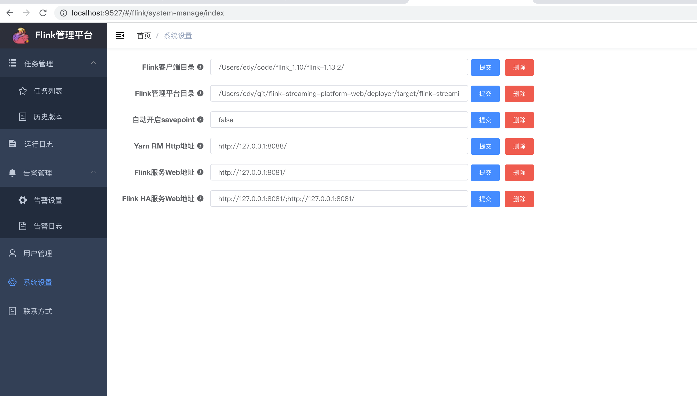Click 提交 for Flink服务Web地址
This screenshot has height=396, width=697.
click(485, 173)
